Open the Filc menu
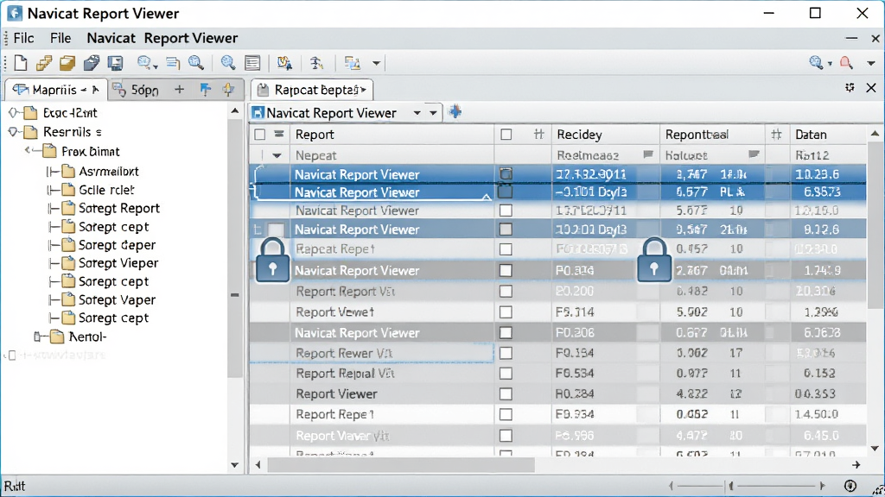Image resolution: width=885 pixels, height=497 pixels. tap(23, 38)
